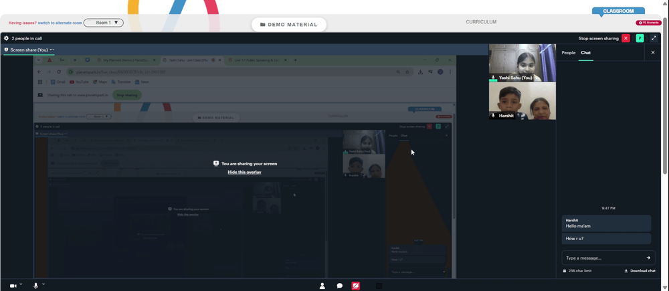Toggle the camera on or off
The width and height of the screenshot is (669, 291).
[13, 286]
